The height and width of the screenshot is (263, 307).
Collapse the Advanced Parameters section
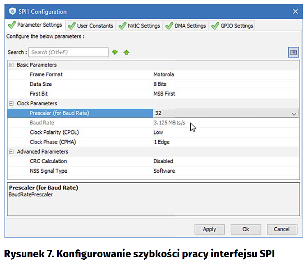point(11,152)
